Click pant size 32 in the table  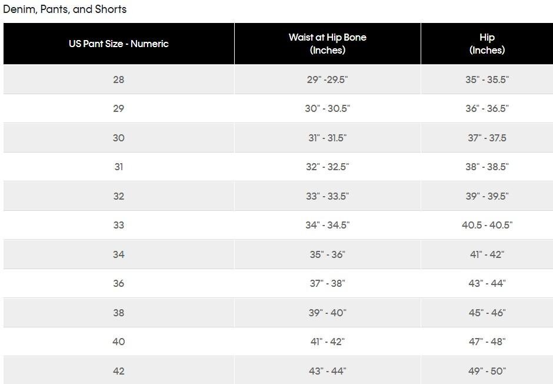(x=118, y=196)
